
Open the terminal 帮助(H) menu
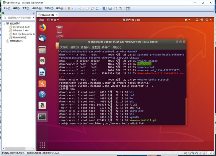click(117, 47)
